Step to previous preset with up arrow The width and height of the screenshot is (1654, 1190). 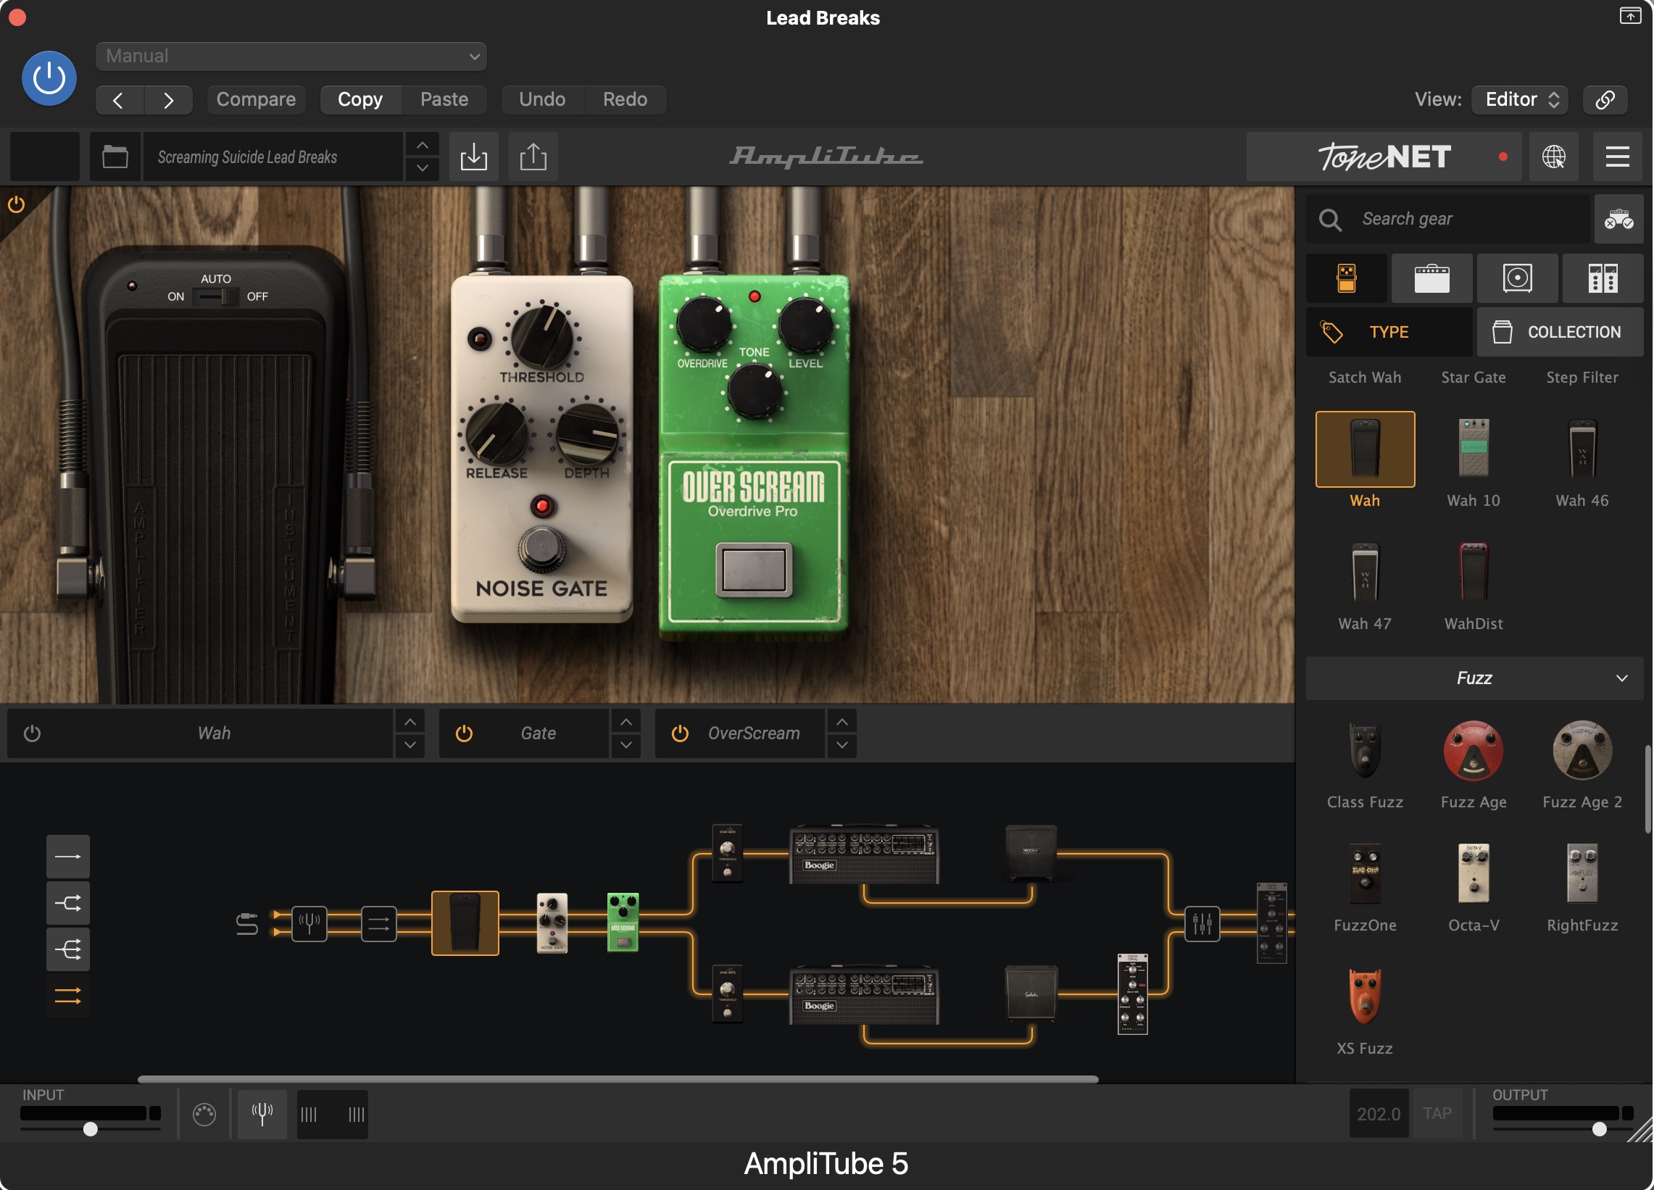tap(423, 145)
